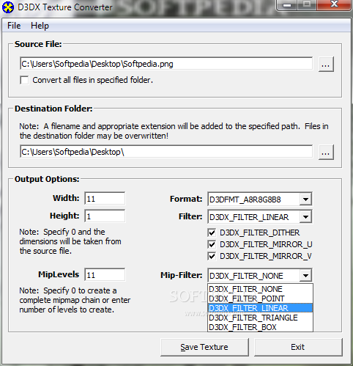Collapse the Mip-Filter dropdown arrow

tap(305, 276)
